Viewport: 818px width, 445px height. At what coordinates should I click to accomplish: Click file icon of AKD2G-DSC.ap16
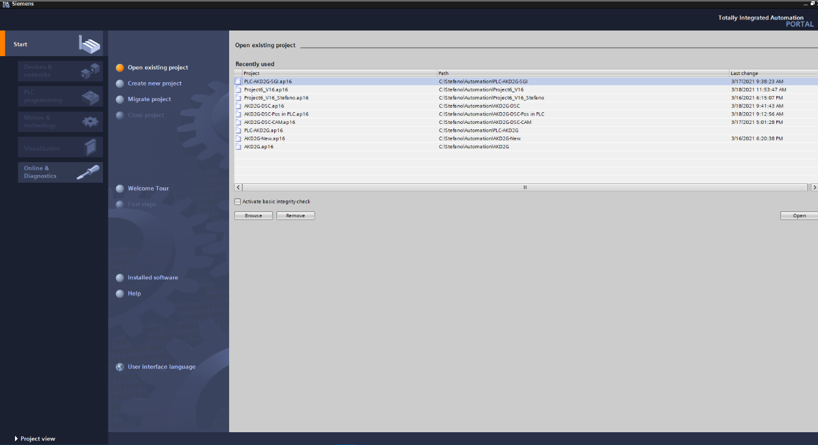pos(238,106)
